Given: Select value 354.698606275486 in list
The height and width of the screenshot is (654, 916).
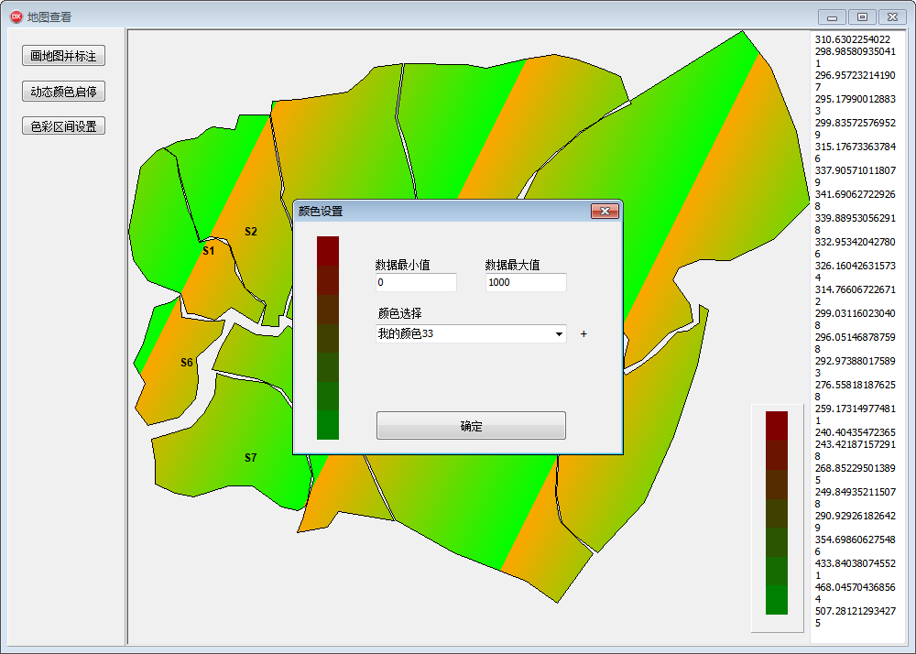Looking at the screenshot, I should click(x=856, y=545).
